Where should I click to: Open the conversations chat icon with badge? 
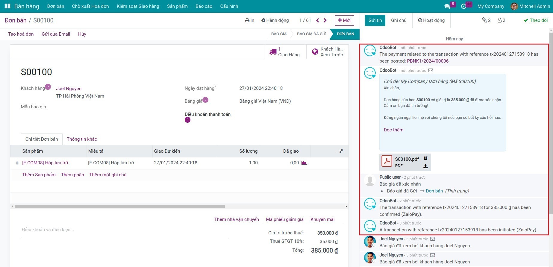tap(447, 6)
